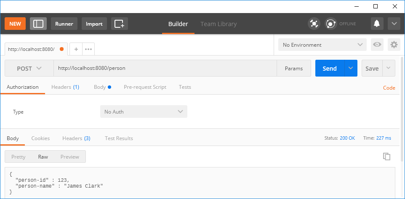This screenshot has height=199, width=405.
Task: Add a new request tab
Action: coord(76,49)
